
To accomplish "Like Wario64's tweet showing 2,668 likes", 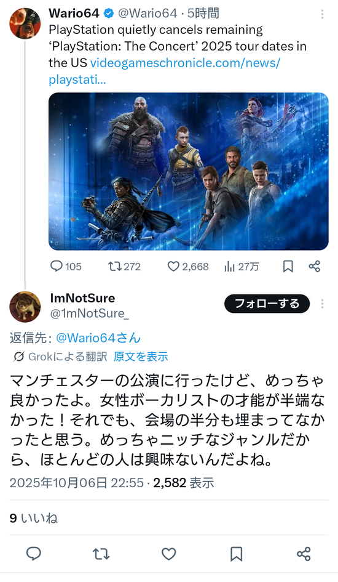I will pos(188,267).
